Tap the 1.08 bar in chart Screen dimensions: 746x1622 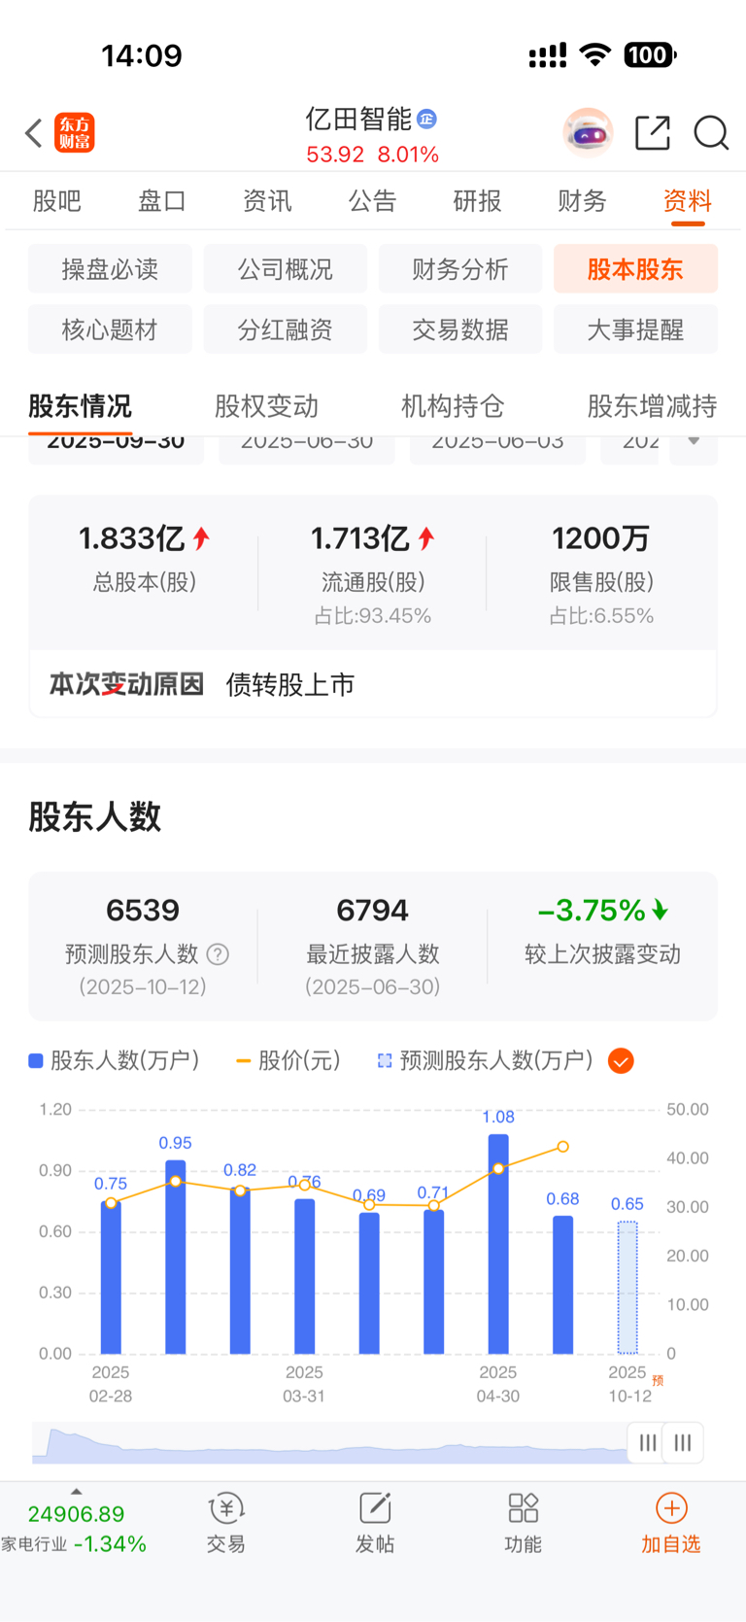coord(498,1244)
